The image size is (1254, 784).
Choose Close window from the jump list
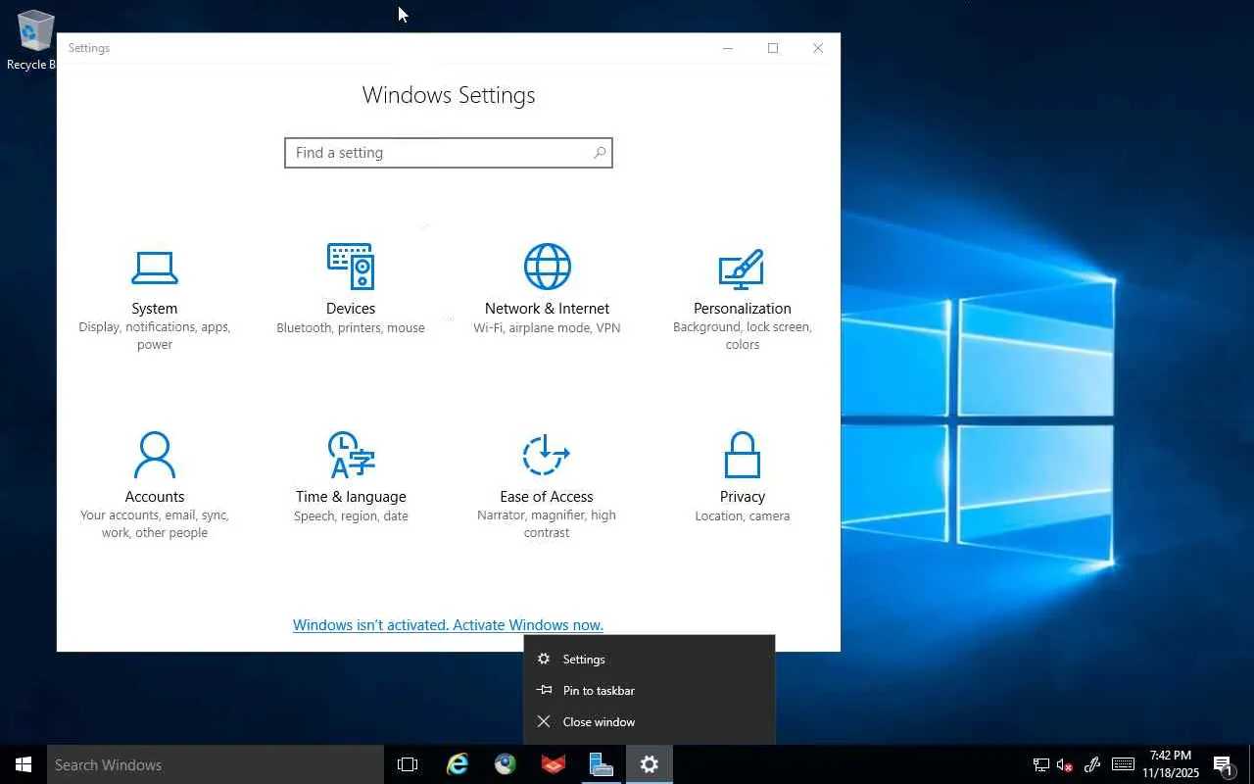tap(650, 722)
